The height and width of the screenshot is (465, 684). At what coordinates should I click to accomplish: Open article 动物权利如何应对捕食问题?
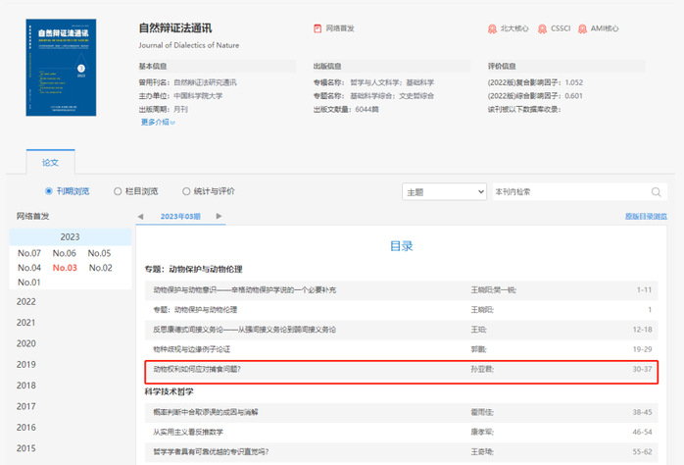point(197,370)
